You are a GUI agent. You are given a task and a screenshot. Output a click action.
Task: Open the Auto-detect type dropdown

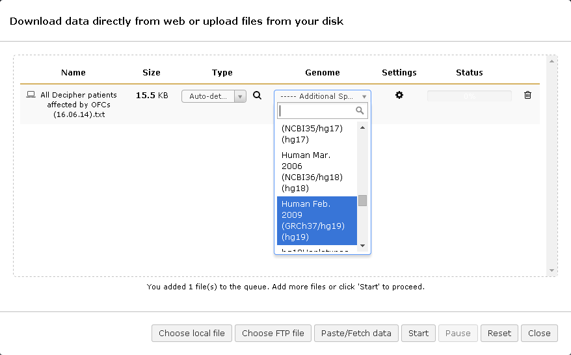point(208,96)
